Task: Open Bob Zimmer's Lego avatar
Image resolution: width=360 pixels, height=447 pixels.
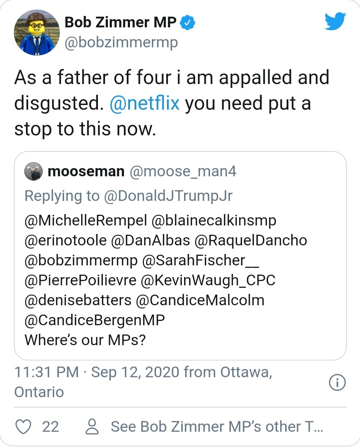Action: (x=37, y=32)
